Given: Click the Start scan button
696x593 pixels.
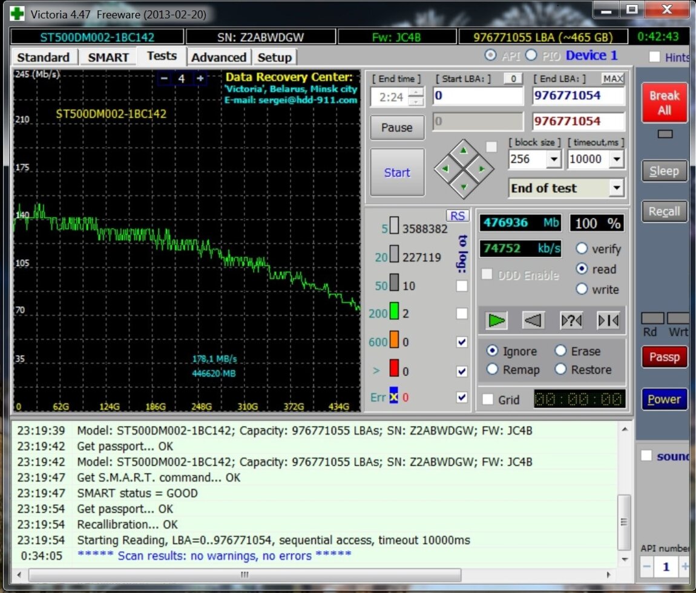Looking at the screenshot, I should tap(397, 172).
